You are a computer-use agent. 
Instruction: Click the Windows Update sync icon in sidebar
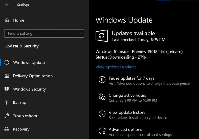pos(7,62)
